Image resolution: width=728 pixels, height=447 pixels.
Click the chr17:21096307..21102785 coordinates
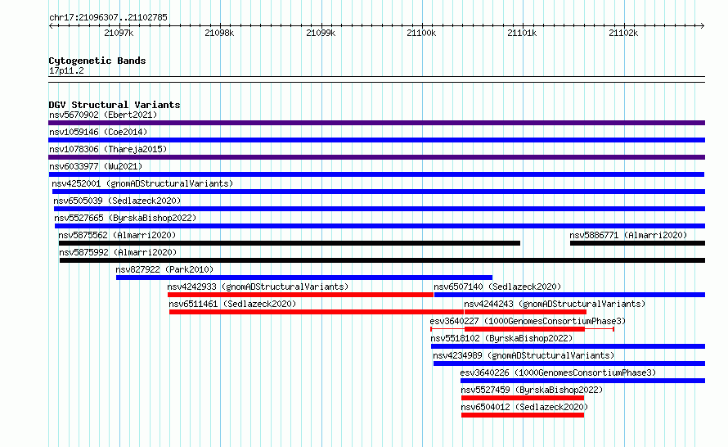pos(108,17)
